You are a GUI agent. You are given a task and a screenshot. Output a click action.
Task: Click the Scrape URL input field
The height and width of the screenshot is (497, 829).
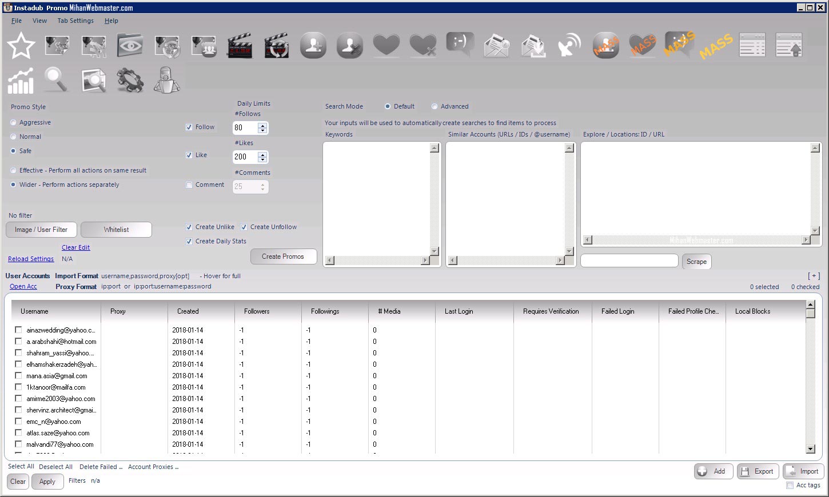(629, 260)
